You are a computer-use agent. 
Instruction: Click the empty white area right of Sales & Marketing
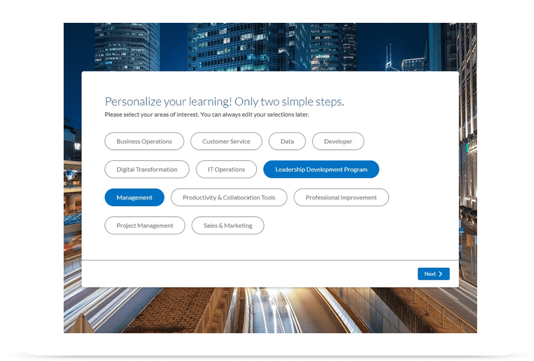click(358, 226)
